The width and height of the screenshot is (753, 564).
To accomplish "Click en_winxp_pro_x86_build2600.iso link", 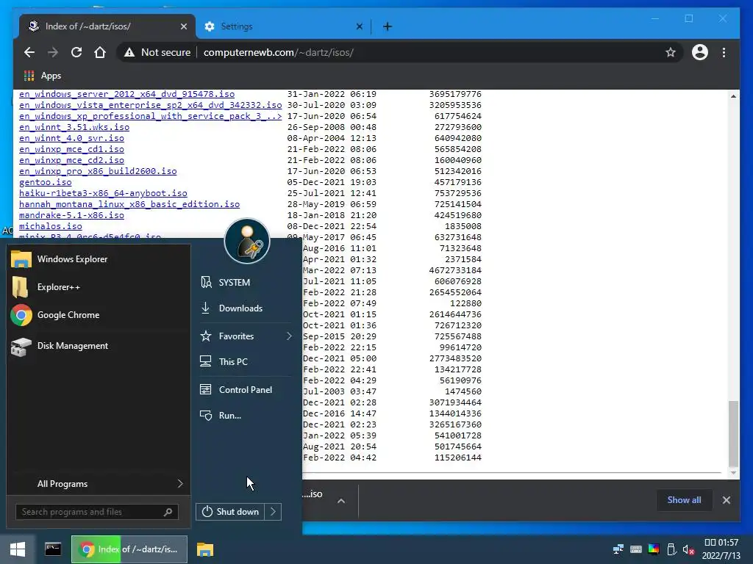I will point(98,171).
